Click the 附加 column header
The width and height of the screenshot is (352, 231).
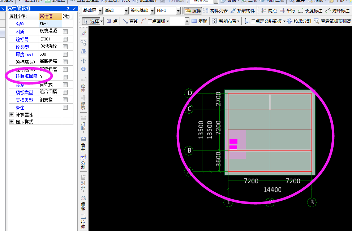[x=67, y=16]
